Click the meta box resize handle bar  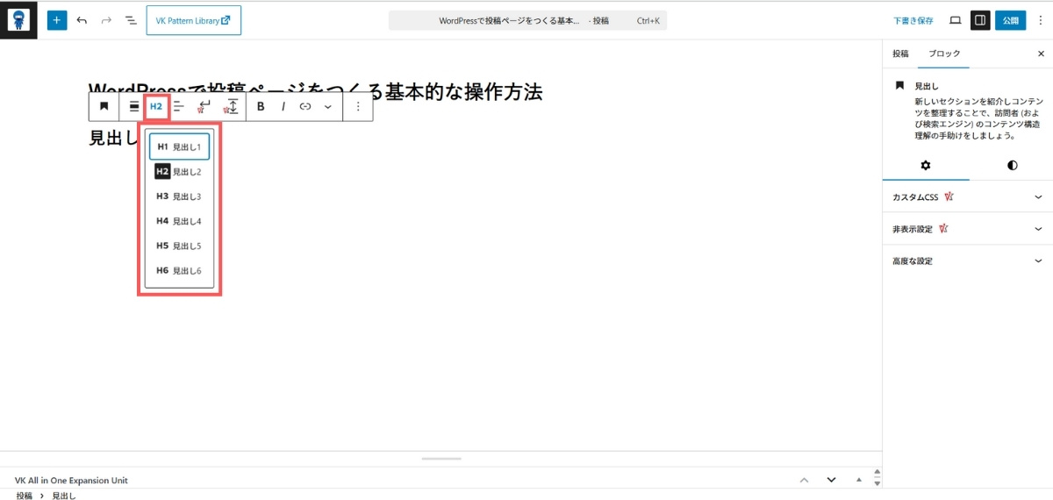441,458
